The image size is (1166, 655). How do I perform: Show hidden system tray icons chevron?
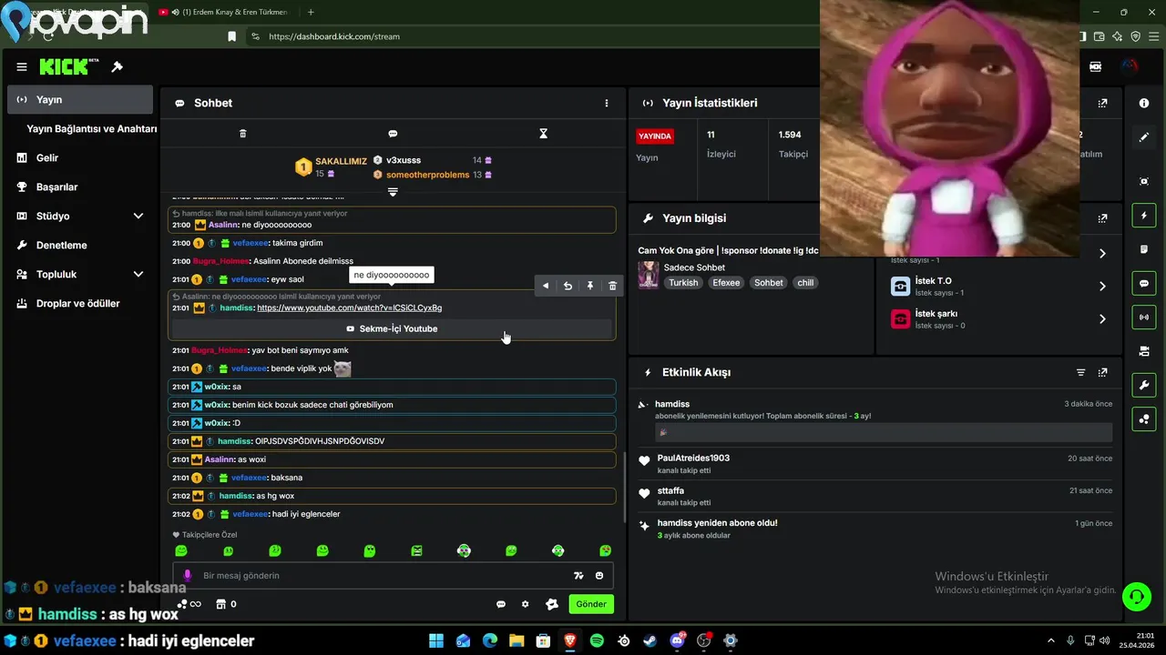coord(1051,640)
